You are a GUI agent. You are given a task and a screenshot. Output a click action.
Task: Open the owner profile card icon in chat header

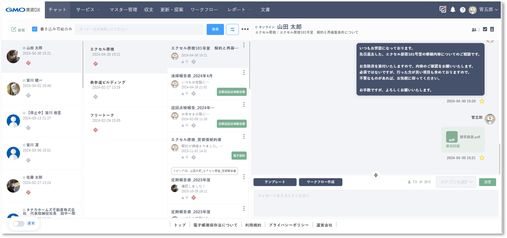point(492,29)
